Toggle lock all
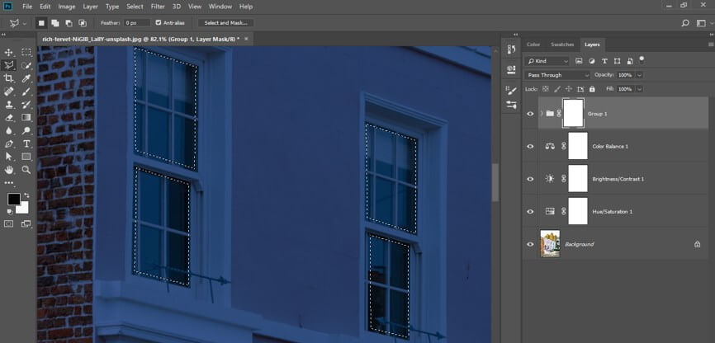The height and width of the screenshot is (343, 715). pyautogui.click(x=592, y=89)
